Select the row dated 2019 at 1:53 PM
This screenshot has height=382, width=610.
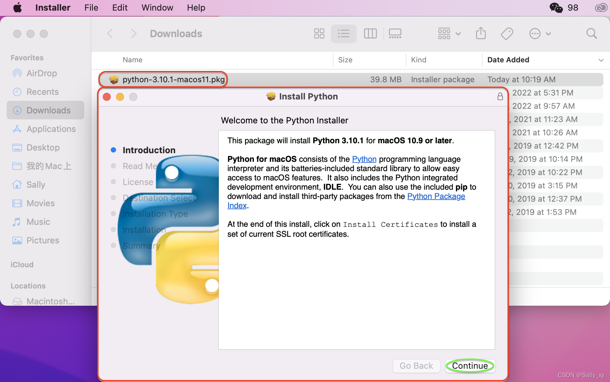click(556, 212)
